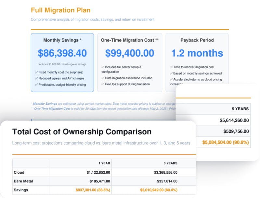Screen dimensions: 260x198
Task: Click checkmark beside Data migration assistance included
Action: click(103, 78)
